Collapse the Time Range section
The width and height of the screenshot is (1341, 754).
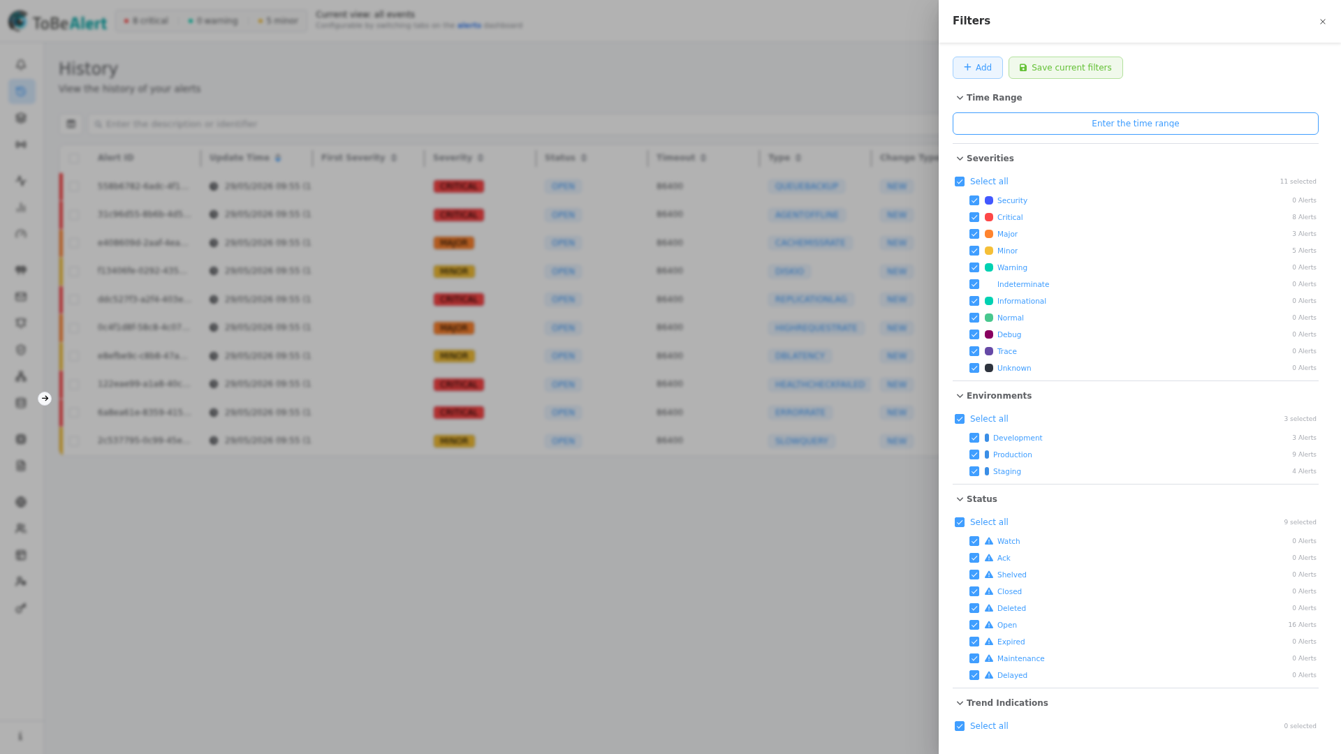coord(960,98)
